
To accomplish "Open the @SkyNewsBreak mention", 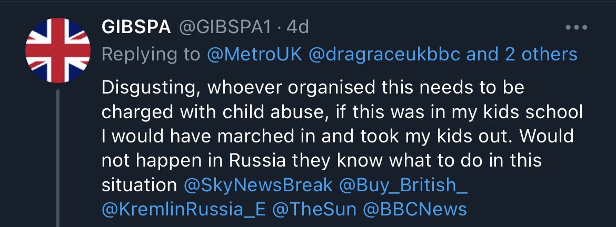I will pos(258,184).
